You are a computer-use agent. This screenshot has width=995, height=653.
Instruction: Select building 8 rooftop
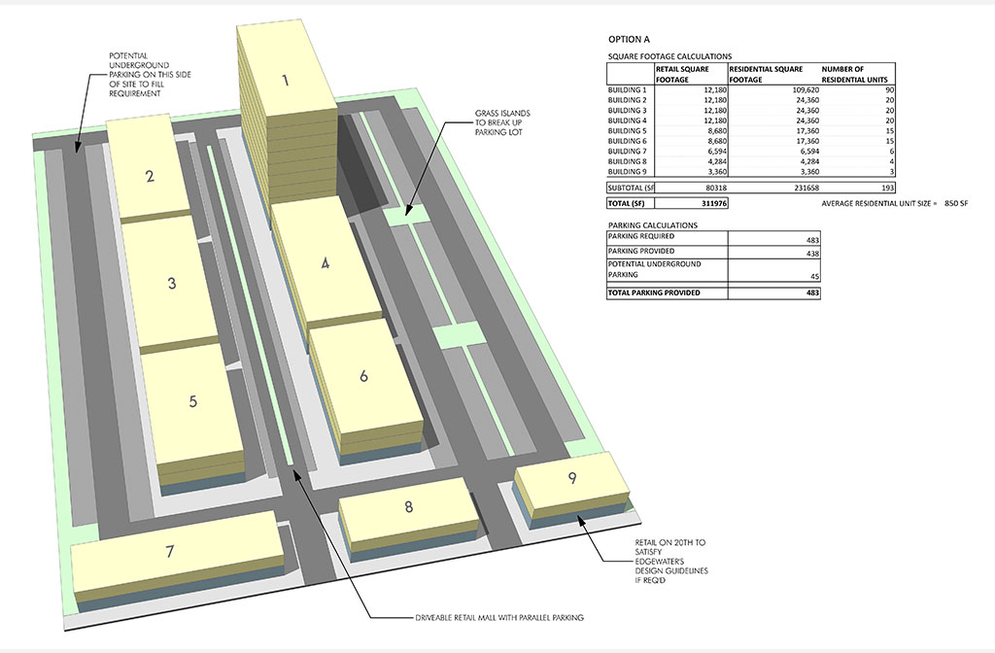coord(408,507)
